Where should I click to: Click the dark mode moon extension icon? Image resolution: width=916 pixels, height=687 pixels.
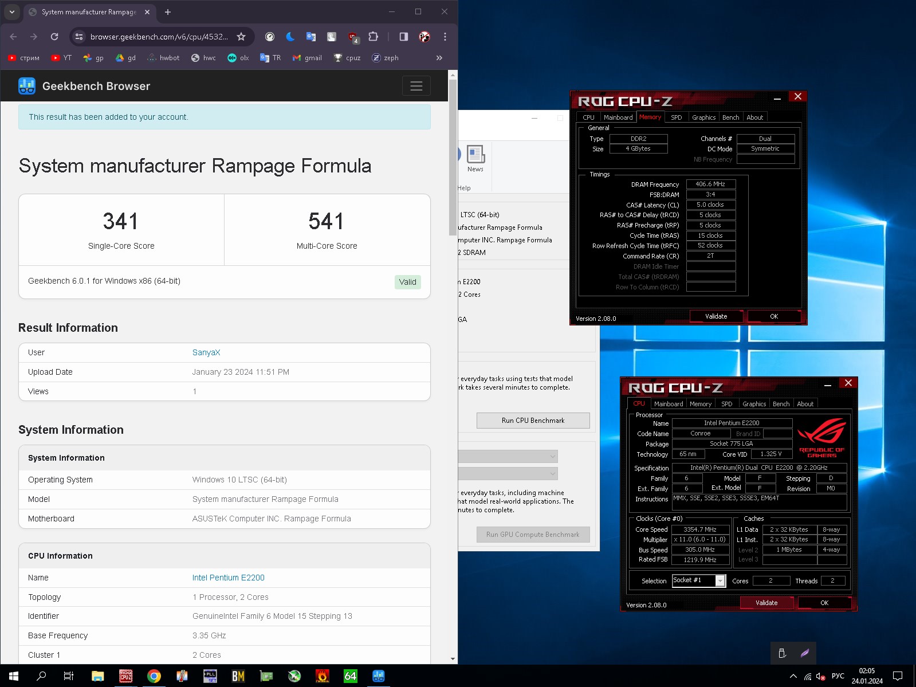point(290,37)
